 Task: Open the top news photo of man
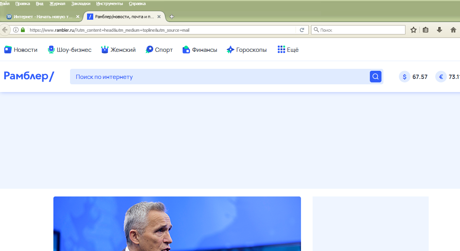pyautogui.click(x=177, y=224)
